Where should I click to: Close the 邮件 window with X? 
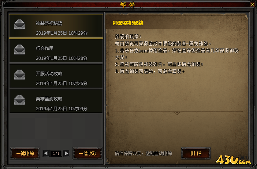point(252,4)
